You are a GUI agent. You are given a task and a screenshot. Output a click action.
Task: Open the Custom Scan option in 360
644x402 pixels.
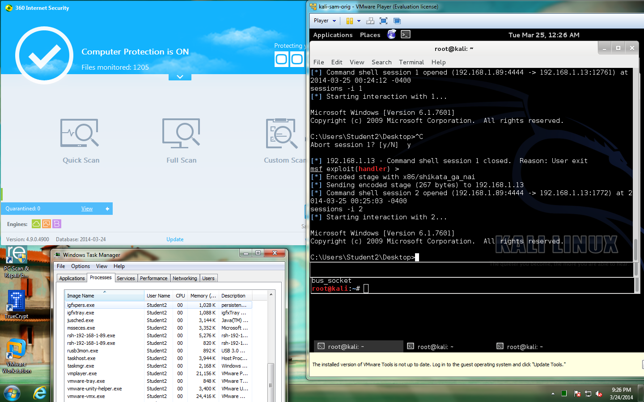point(284,141)
